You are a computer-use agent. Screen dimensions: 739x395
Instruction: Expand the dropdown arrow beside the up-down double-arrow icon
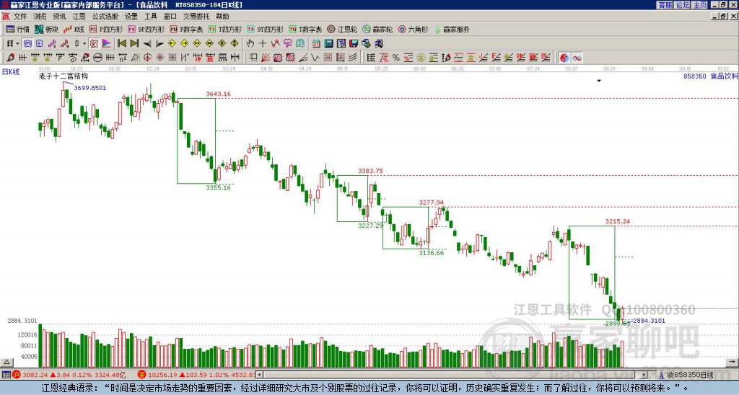(x=84, y=43)
